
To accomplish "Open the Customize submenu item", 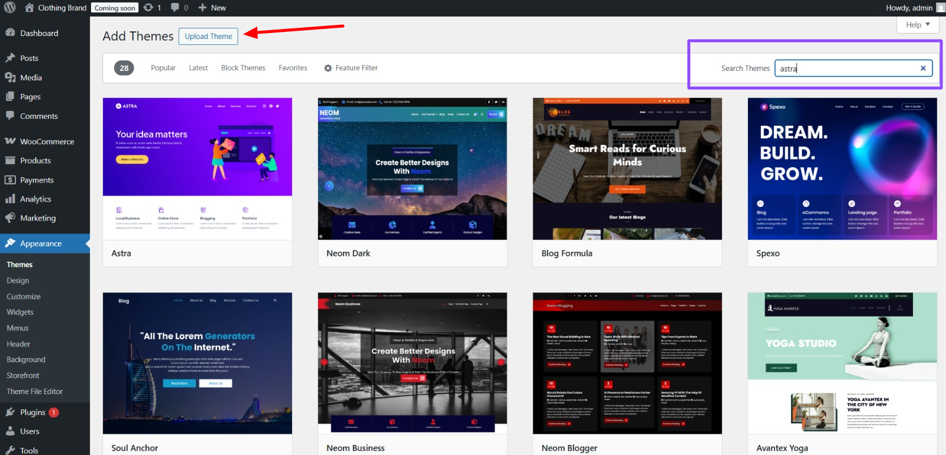I will coord(24,297).
